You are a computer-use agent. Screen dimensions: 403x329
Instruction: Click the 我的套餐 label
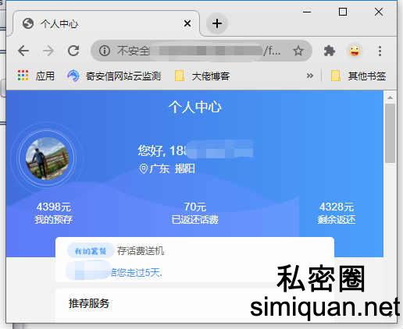[x=91, y=251]
